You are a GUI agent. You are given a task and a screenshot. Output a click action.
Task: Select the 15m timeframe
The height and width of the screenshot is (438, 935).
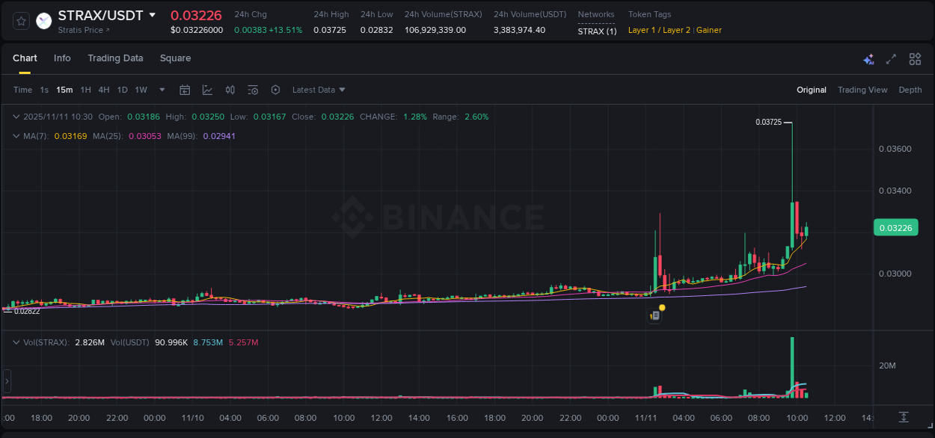point(64,90)
